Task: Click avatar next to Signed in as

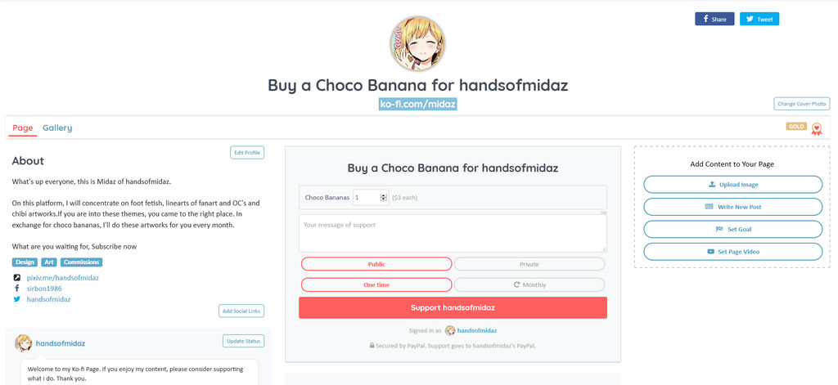Action: coord(451,330)
